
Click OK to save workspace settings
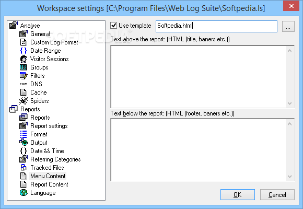(x=238, y=194)
